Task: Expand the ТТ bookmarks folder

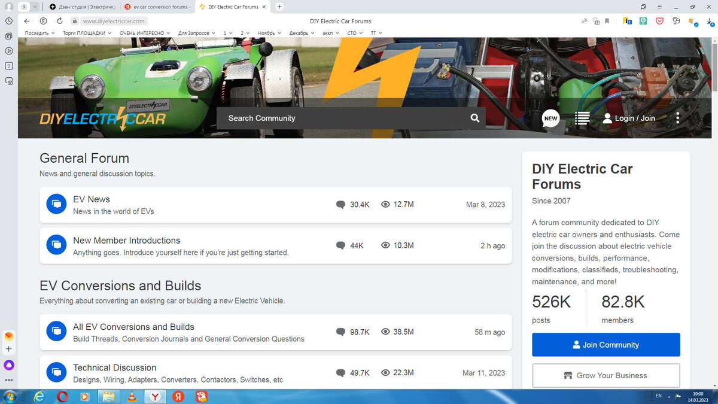Action: click(x=376, y=34)
